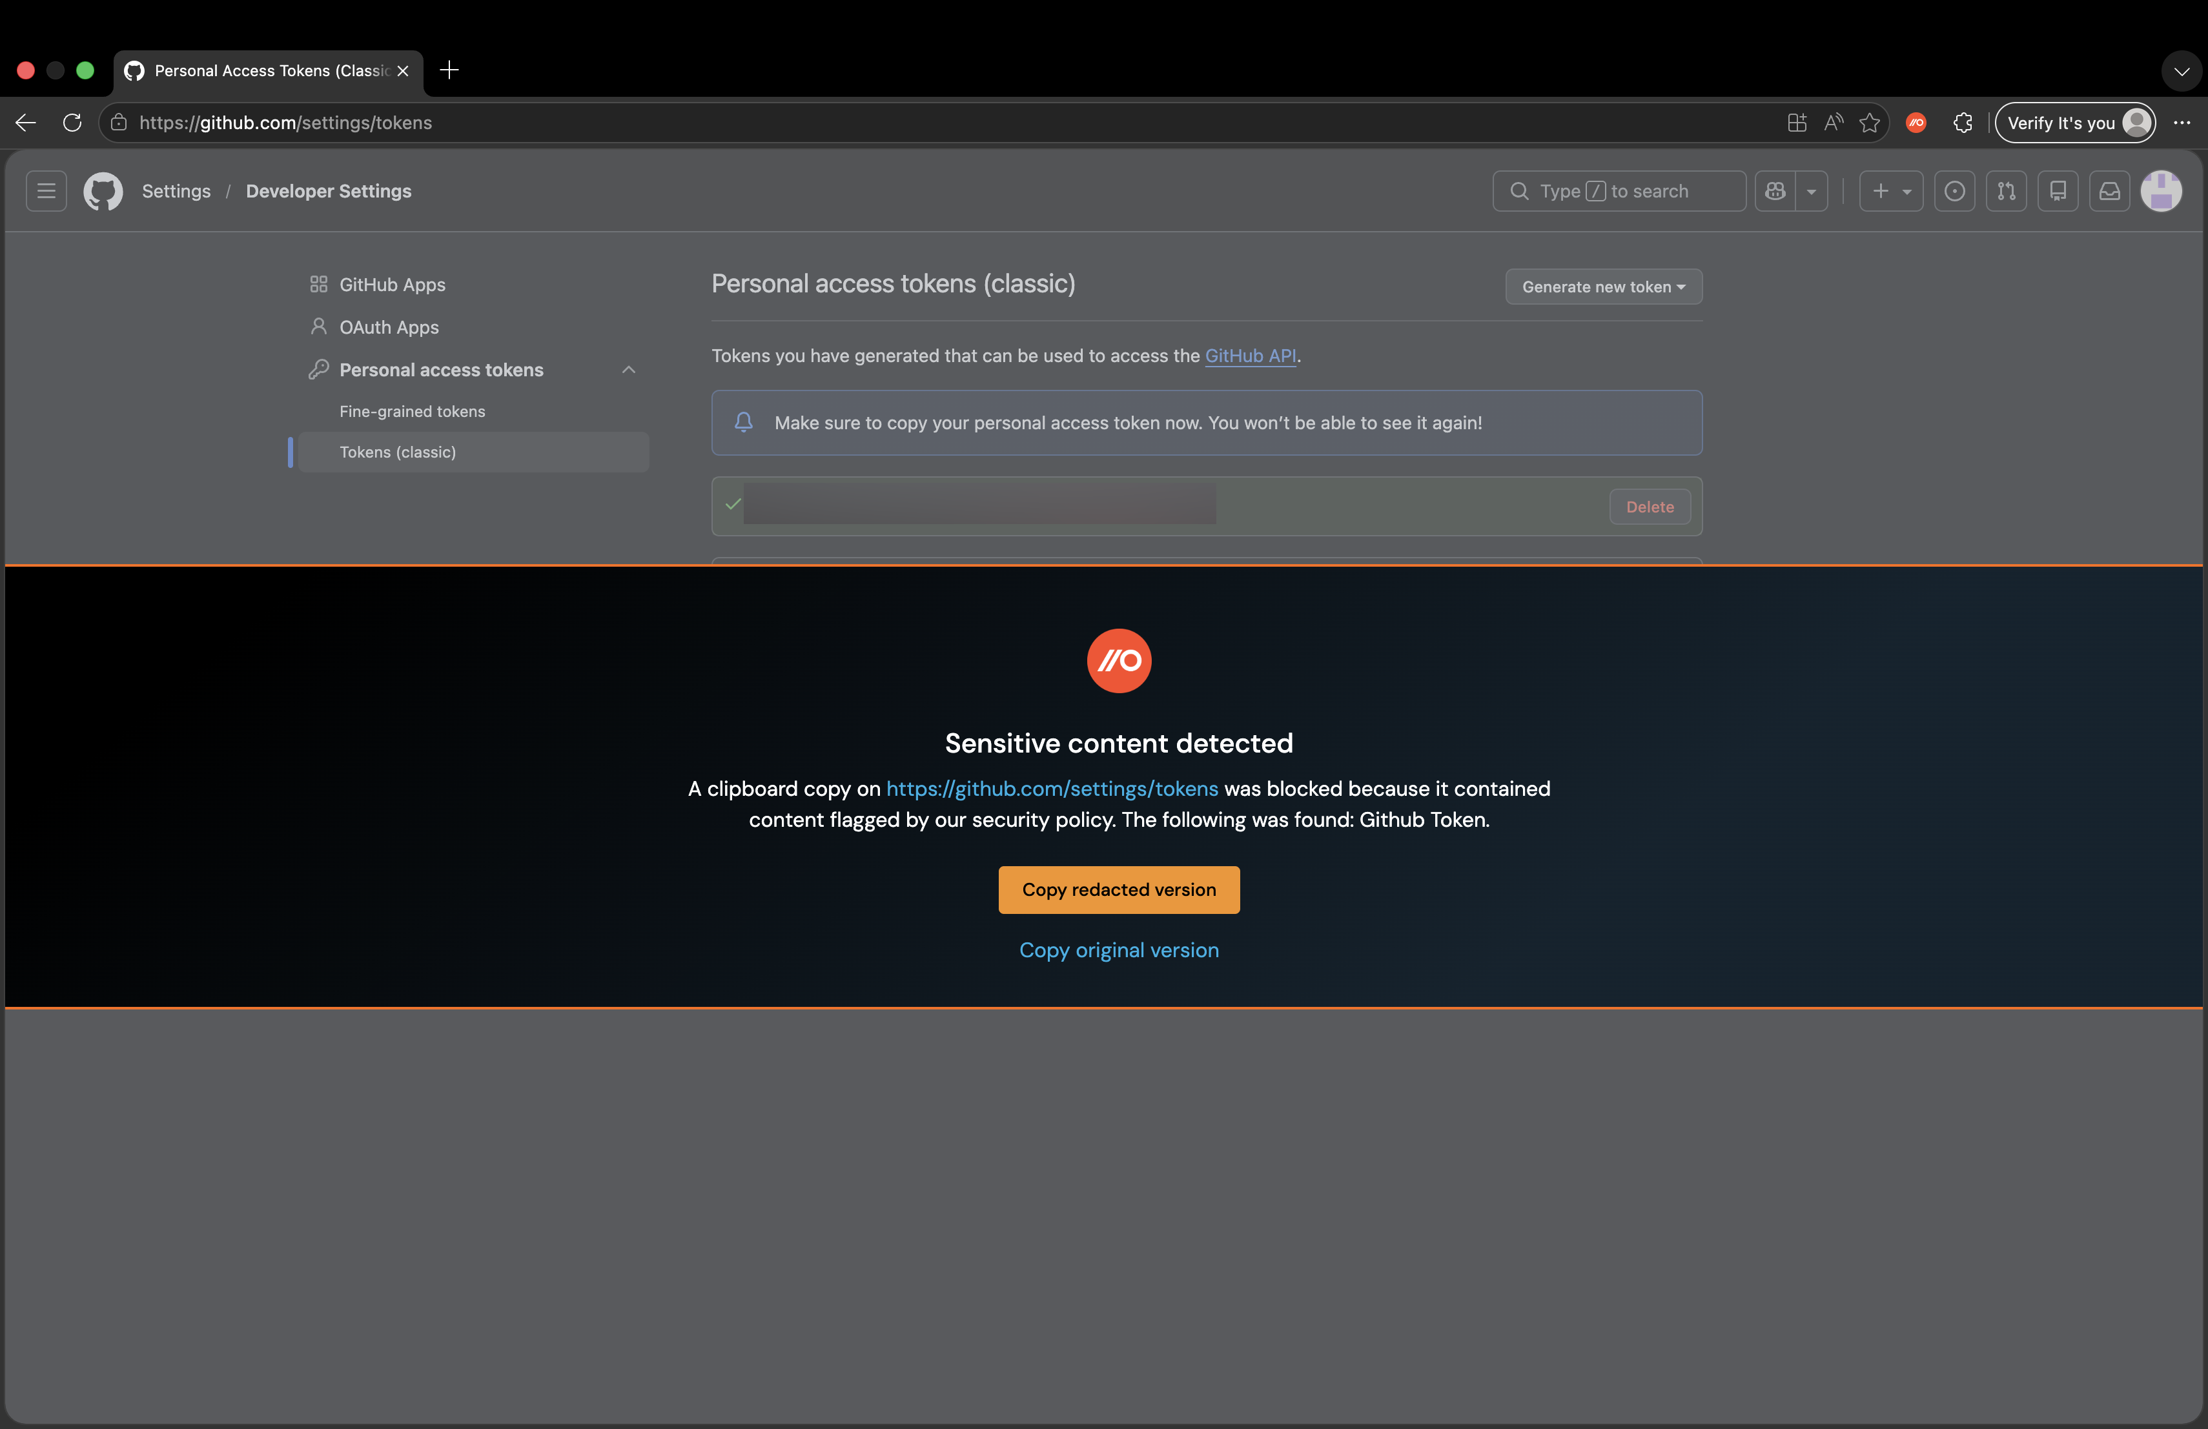The width and height of the screenshot is (2208, 1429).
Task: Open the split screen browser icon
Action: click(1797, 123)
